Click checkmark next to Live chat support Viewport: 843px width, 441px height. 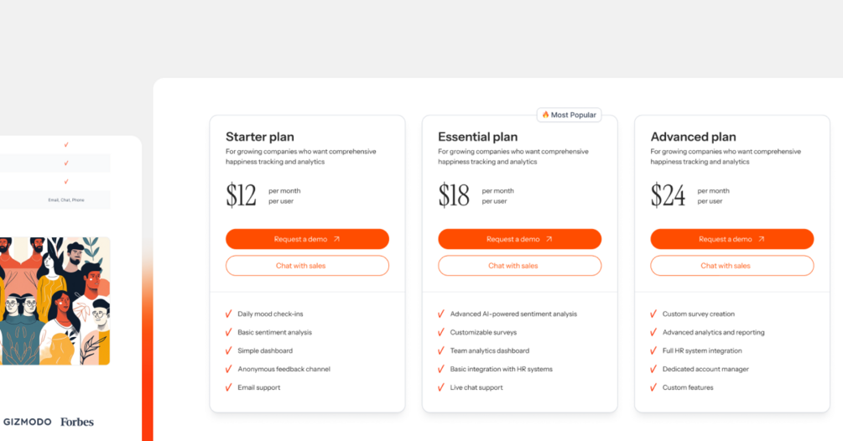click(x=441, y=387)
